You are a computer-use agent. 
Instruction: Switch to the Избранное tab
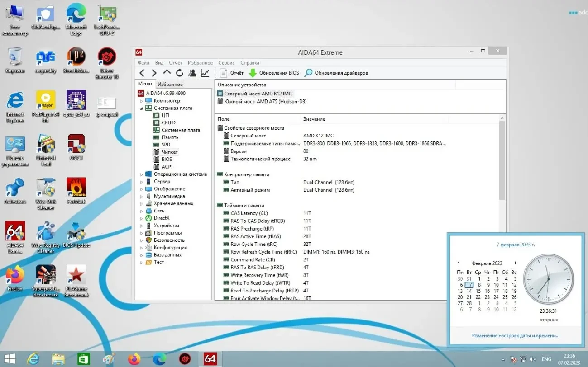pyautogui.click(x=170, y=84)
